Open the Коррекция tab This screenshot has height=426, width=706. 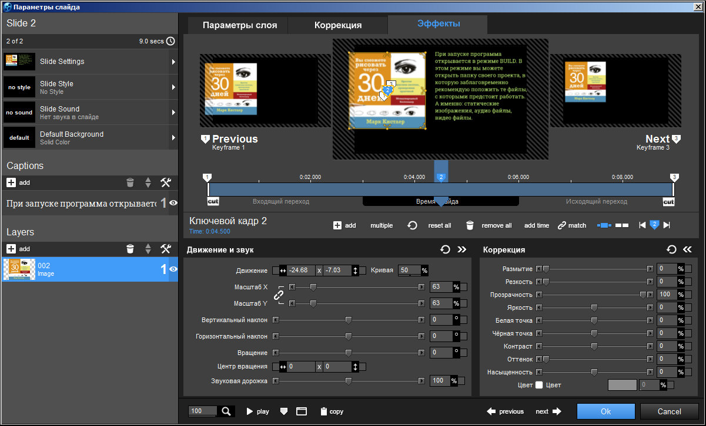point(337,25)
